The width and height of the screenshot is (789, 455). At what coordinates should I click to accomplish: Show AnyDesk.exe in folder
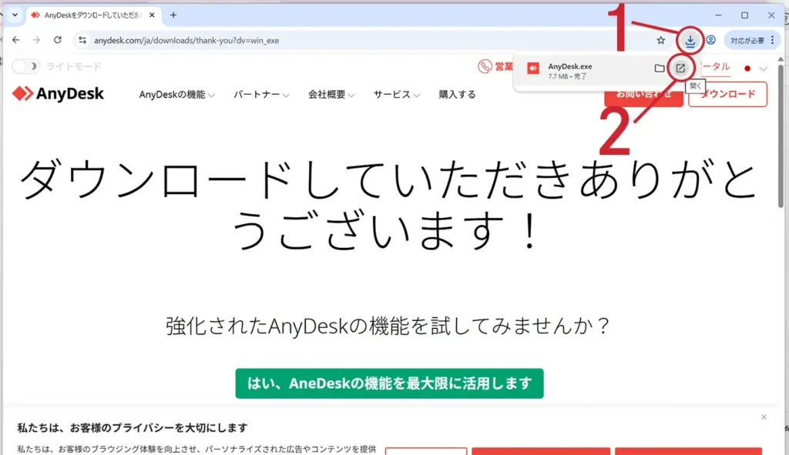660,69
